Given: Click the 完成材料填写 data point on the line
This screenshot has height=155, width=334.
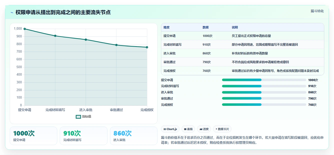Looking at the screenshot, I should [x=55, y=36].
